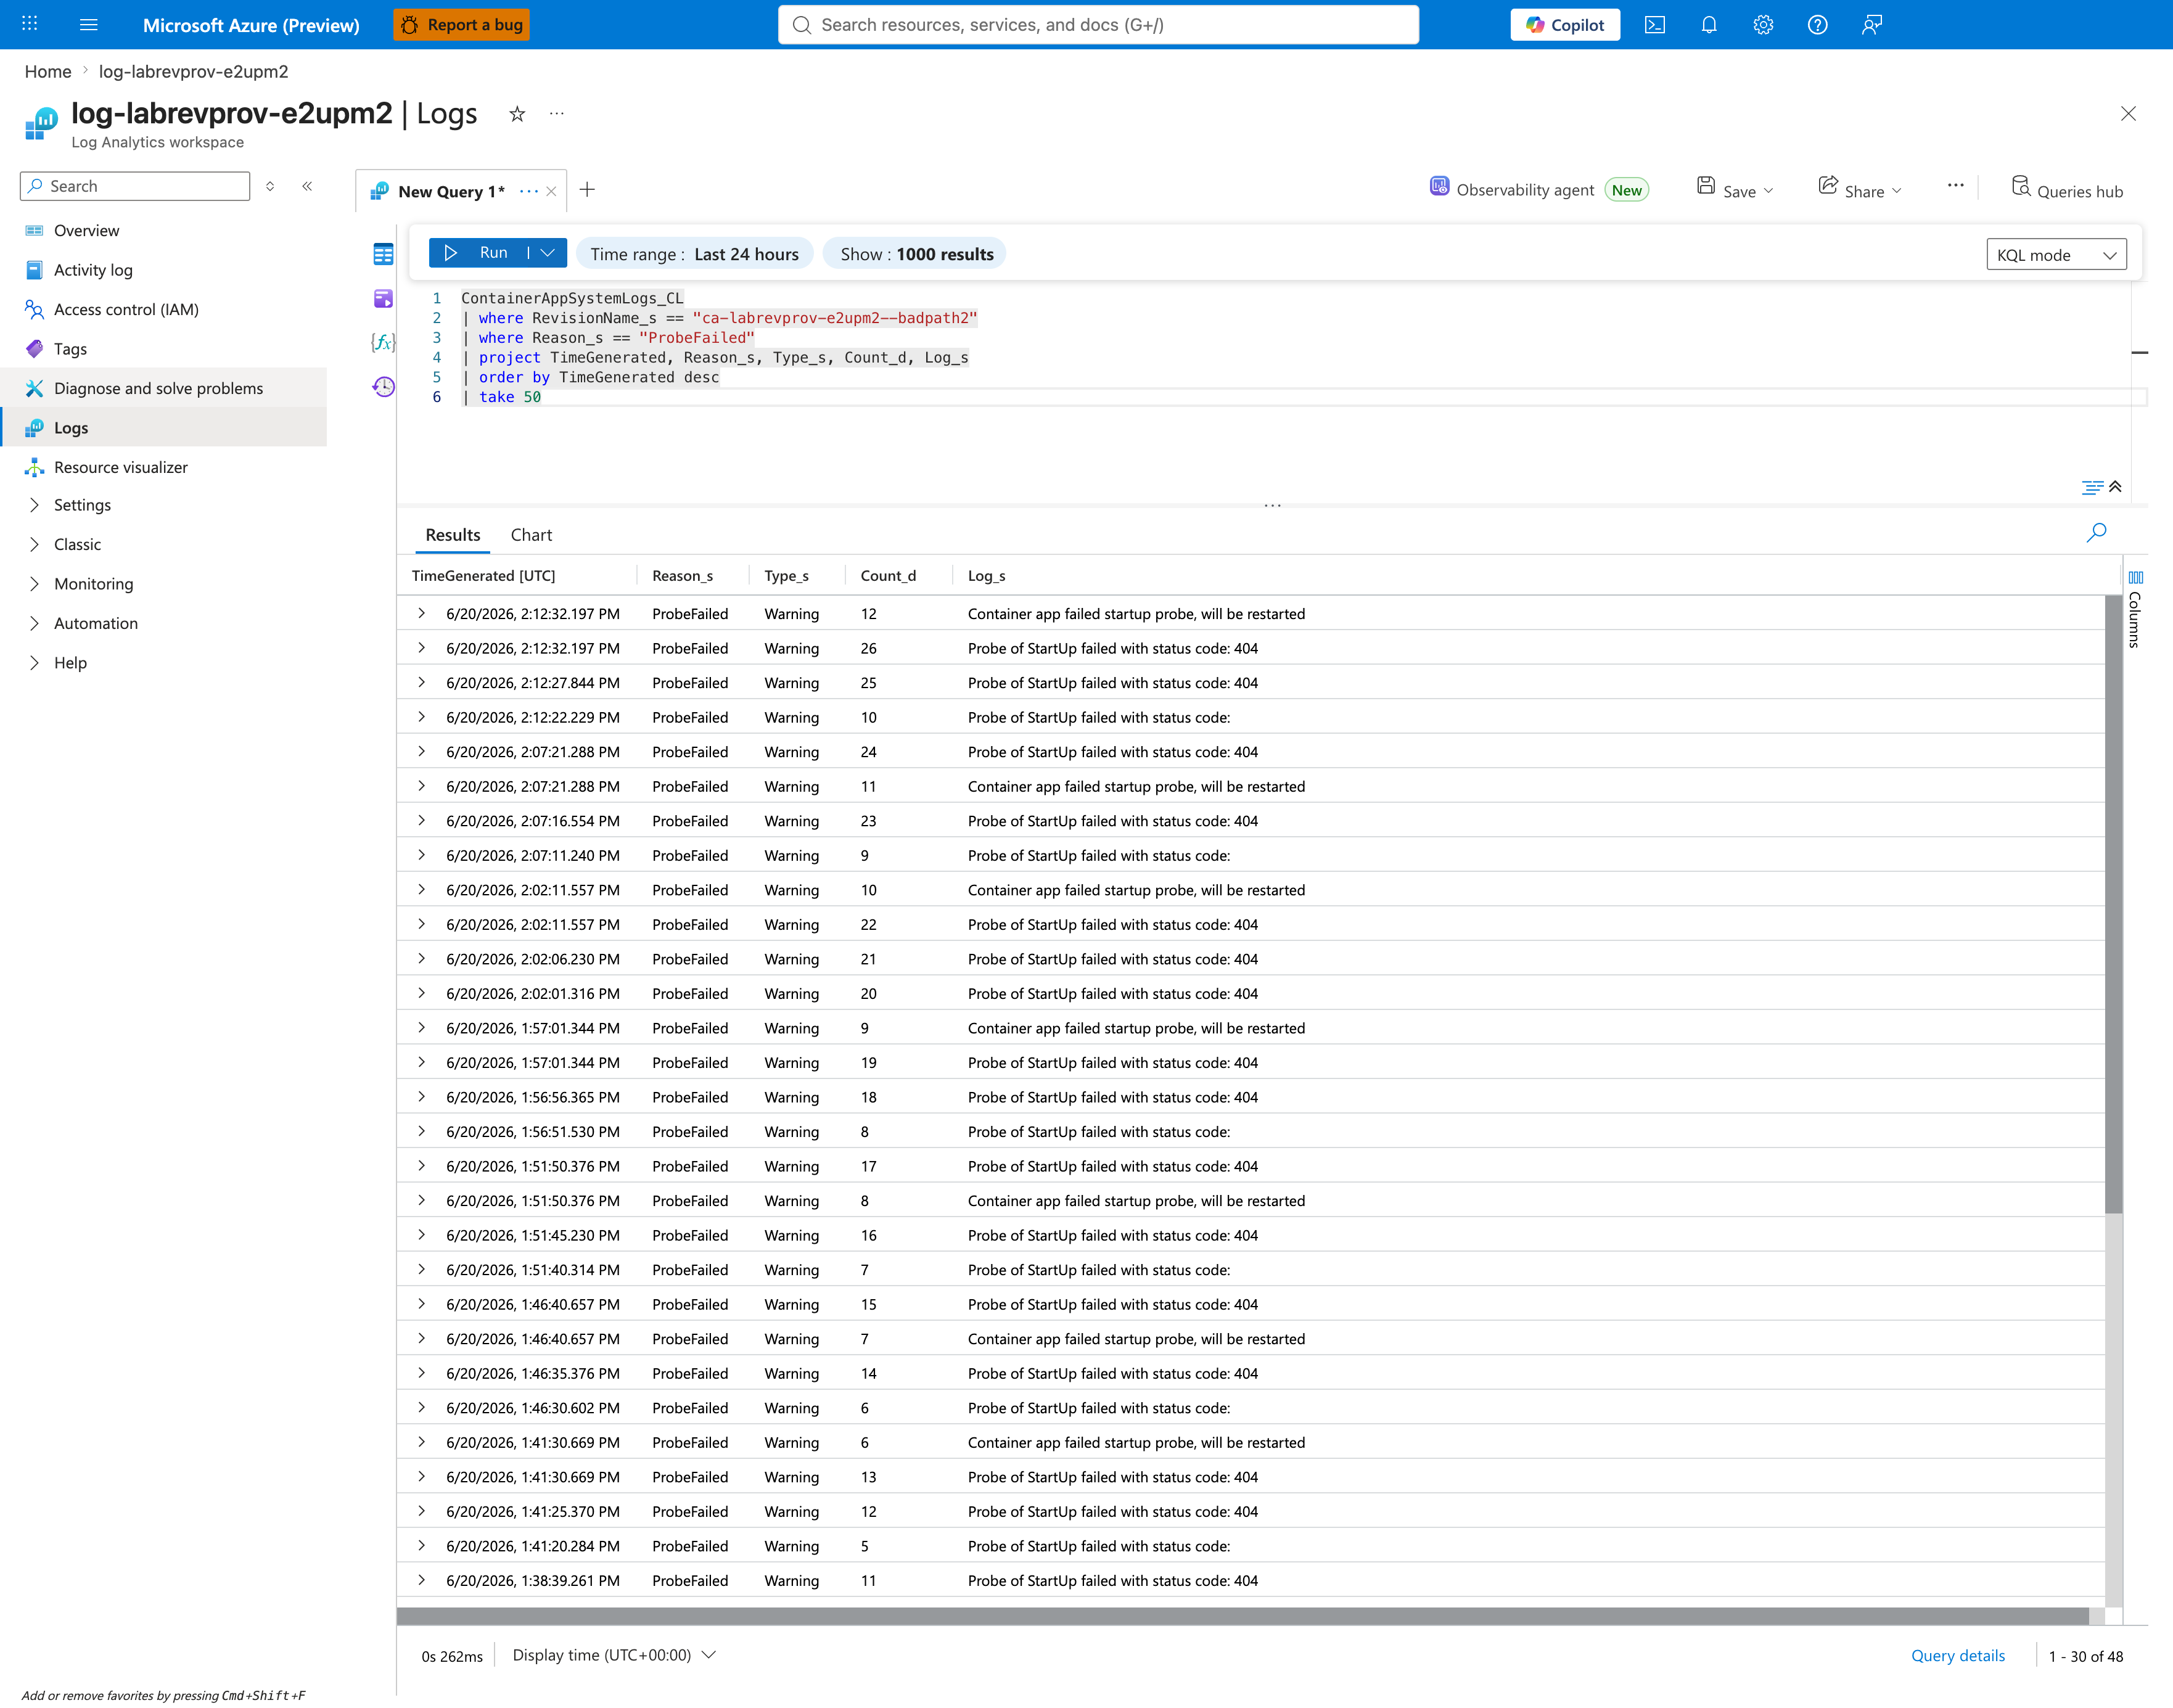Open the Share dropdown
The image size is (2173, 1708).
pos(1860,189)
